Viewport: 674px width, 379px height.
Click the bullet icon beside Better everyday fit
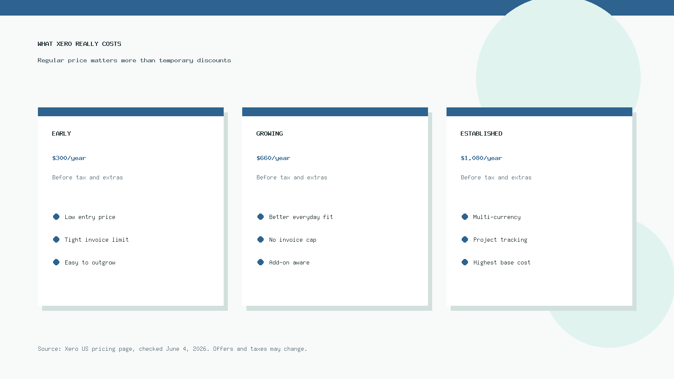pyautogui.click(x=260, y=217)
